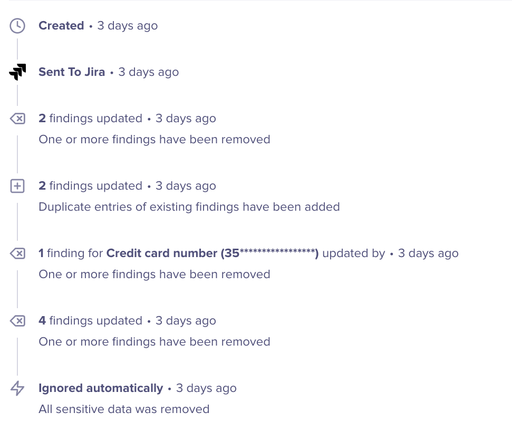Click the lightning bolt Ignored automatically icon
The image size is (512, 432).
pyautogui.click(x=17, y=388)
